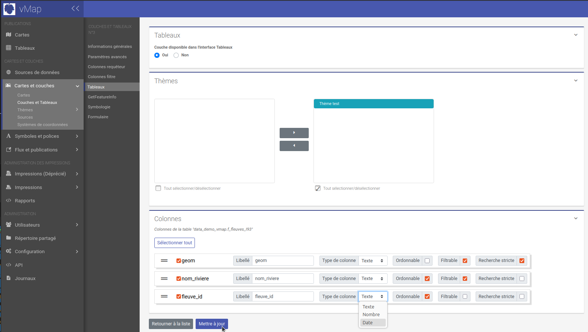Viewport: 588px width, 332px height.
Task: Toggle Ordonnable checkbox for geom
Action: (x=427, y=261)
